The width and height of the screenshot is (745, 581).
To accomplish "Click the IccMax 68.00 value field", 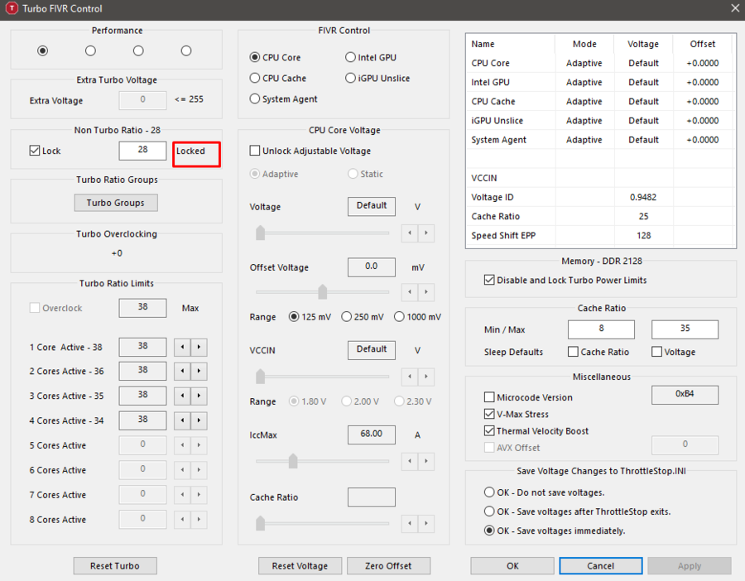I will point(372,435).
